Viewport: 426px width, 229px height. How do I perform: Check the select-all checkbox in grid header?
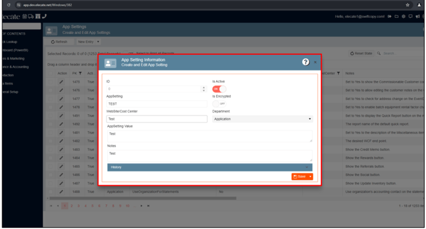pyautogui.click(x=51, y=73)
